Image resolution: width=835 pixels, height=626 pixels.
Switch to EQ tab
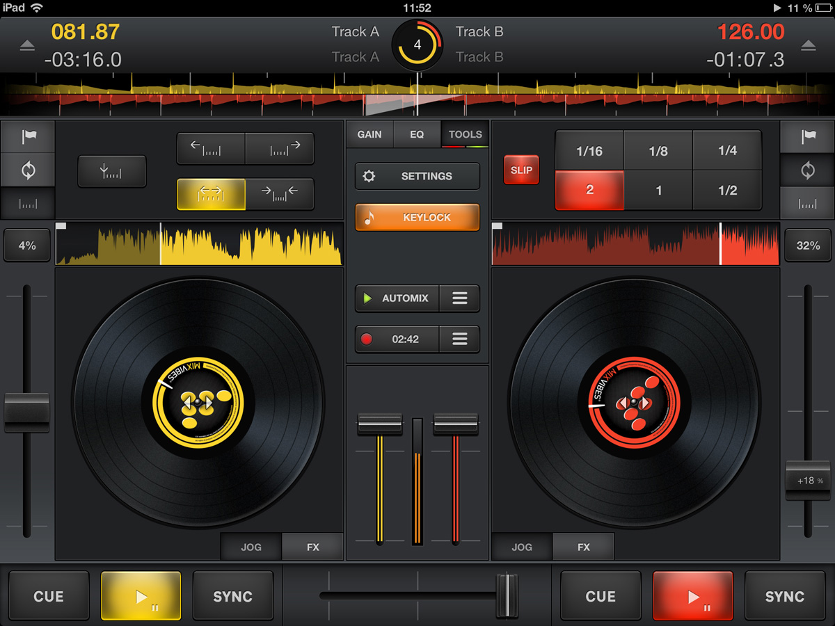[417, 134]
